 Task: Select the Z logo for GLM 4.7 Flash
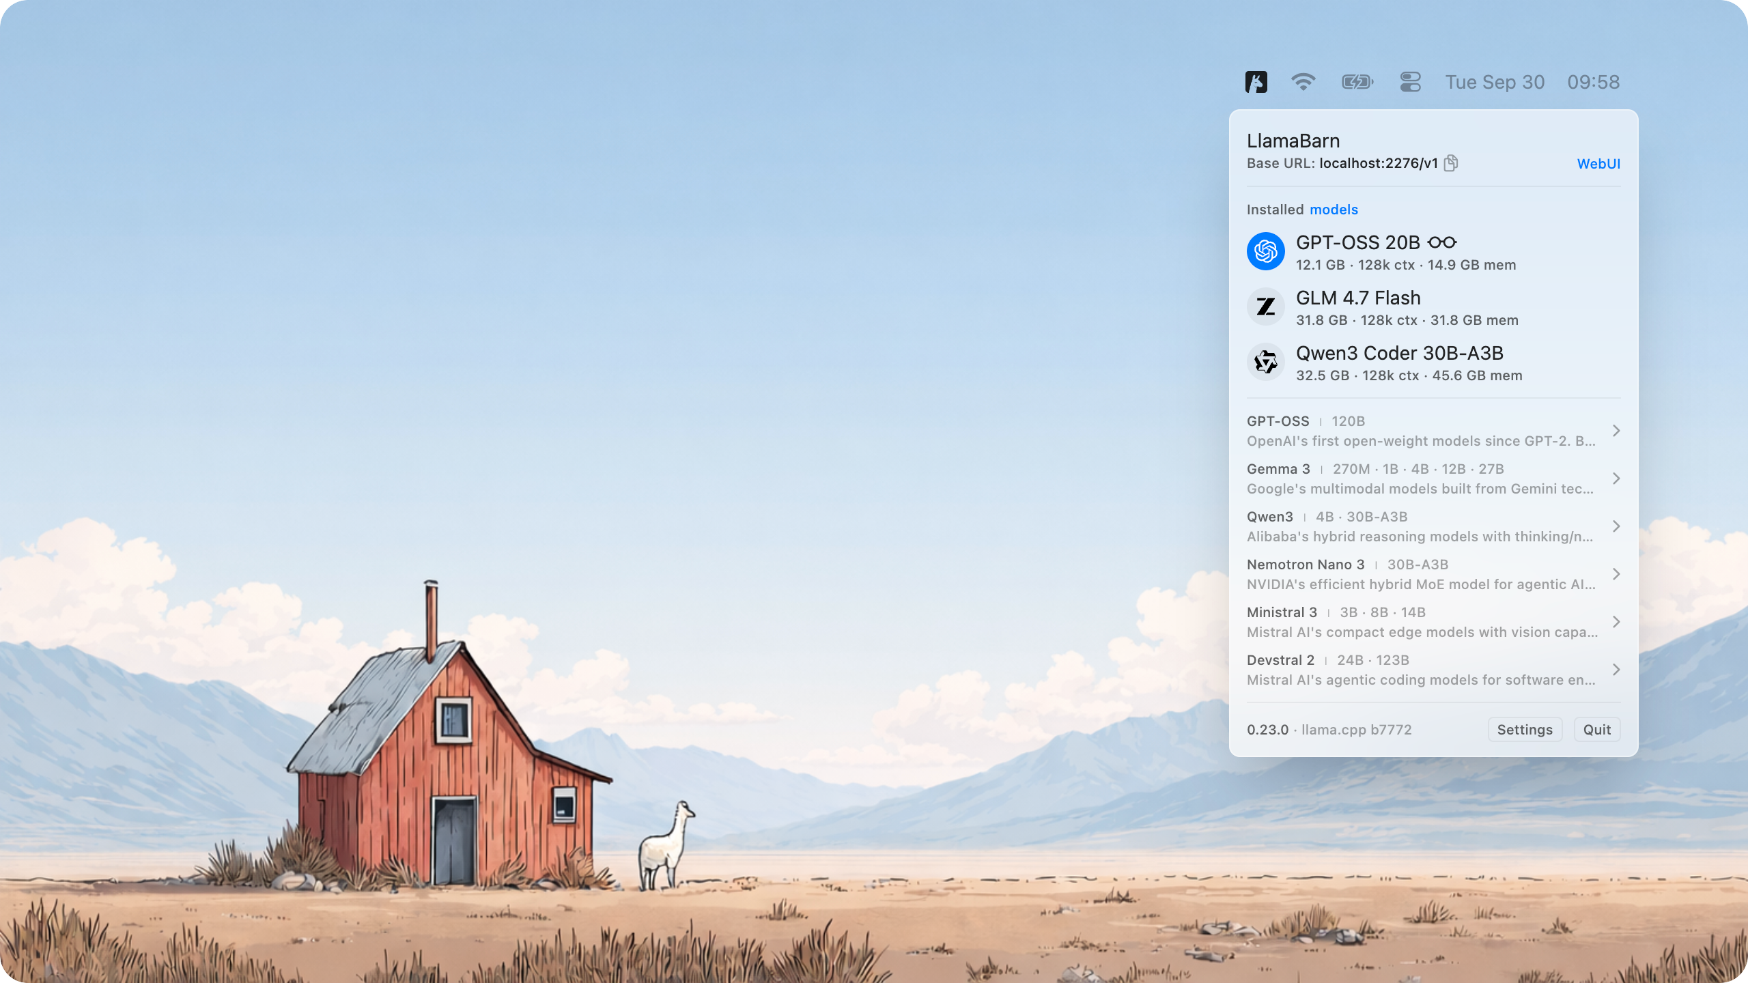1265,307
